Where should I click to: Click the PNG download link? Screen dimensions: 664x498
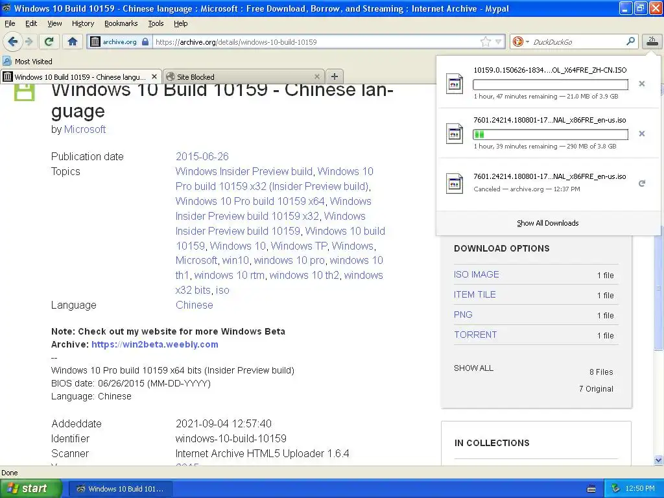(x=463, y=314)
